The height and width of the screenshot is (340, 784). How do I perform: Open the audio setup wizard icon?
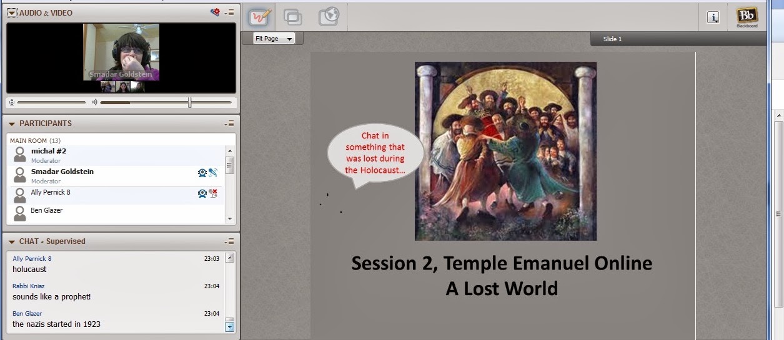coord(215,12)
